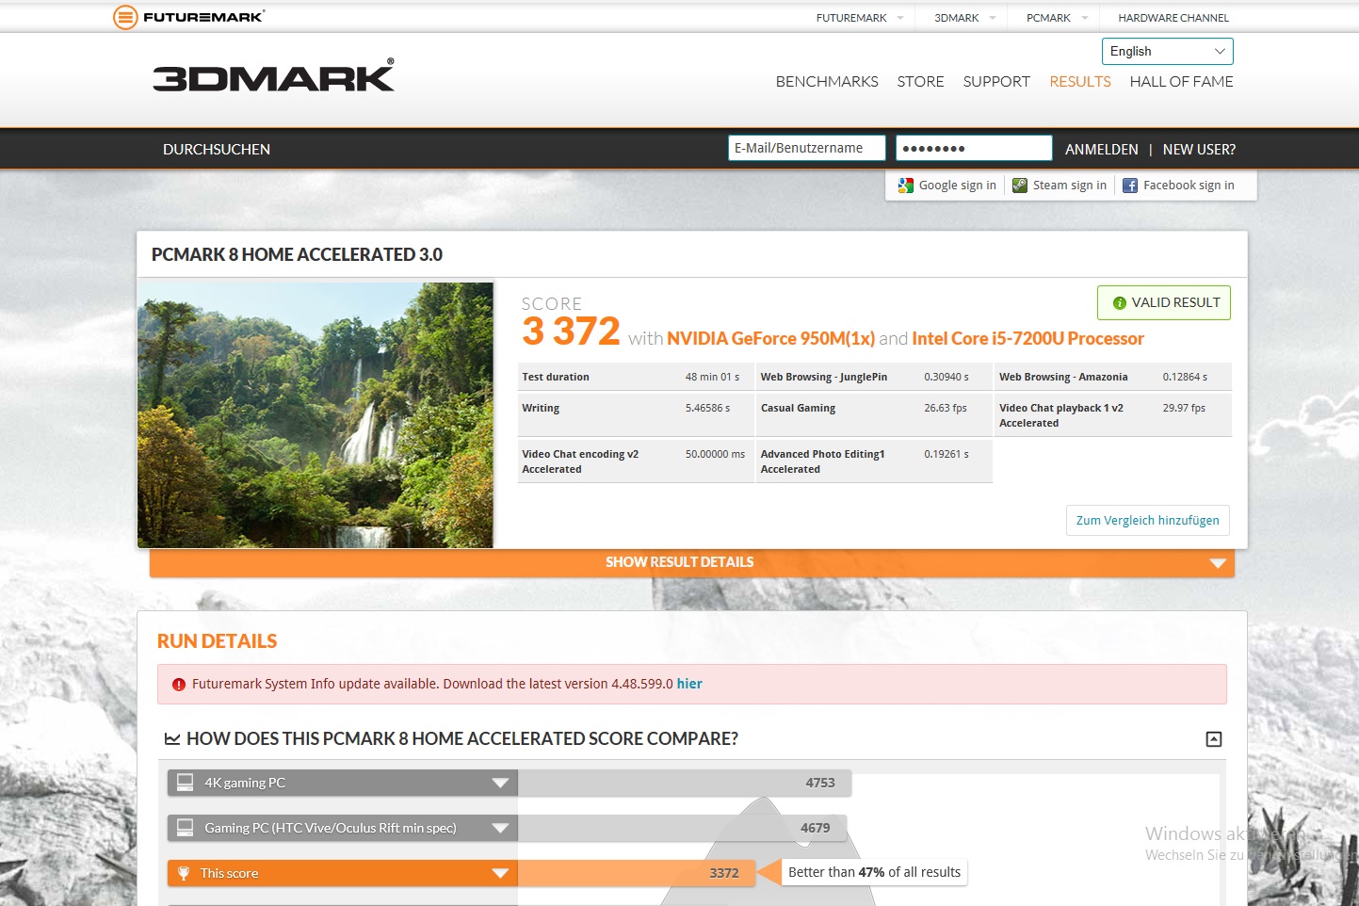This screenshot has height=906, width=1359.
Task: Click the 4753 score bar
Action: [x=685, y=783]
